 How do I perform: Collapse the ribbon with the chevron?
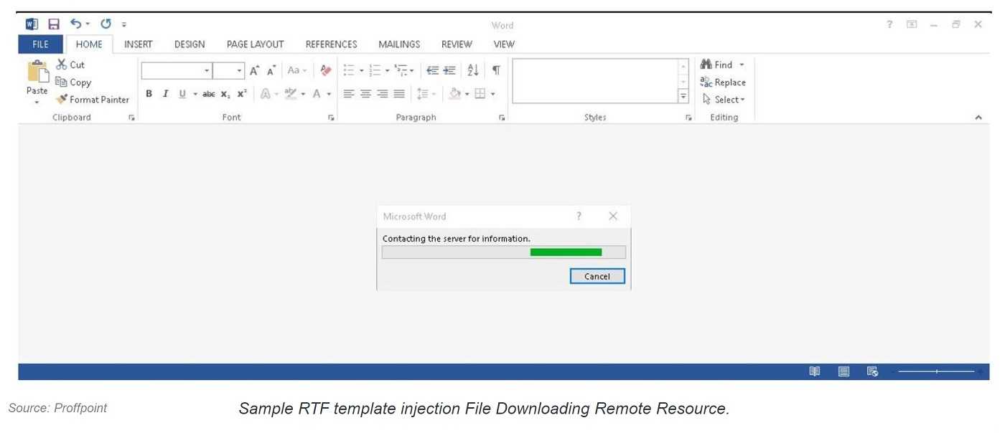978,118
